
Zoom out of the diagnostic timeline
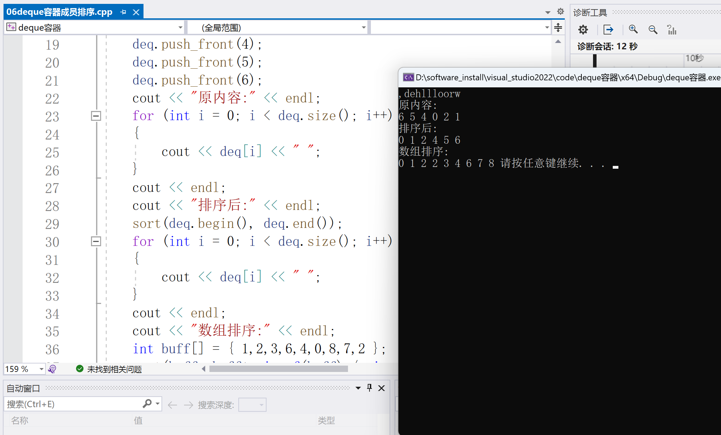tap(653, 30)
